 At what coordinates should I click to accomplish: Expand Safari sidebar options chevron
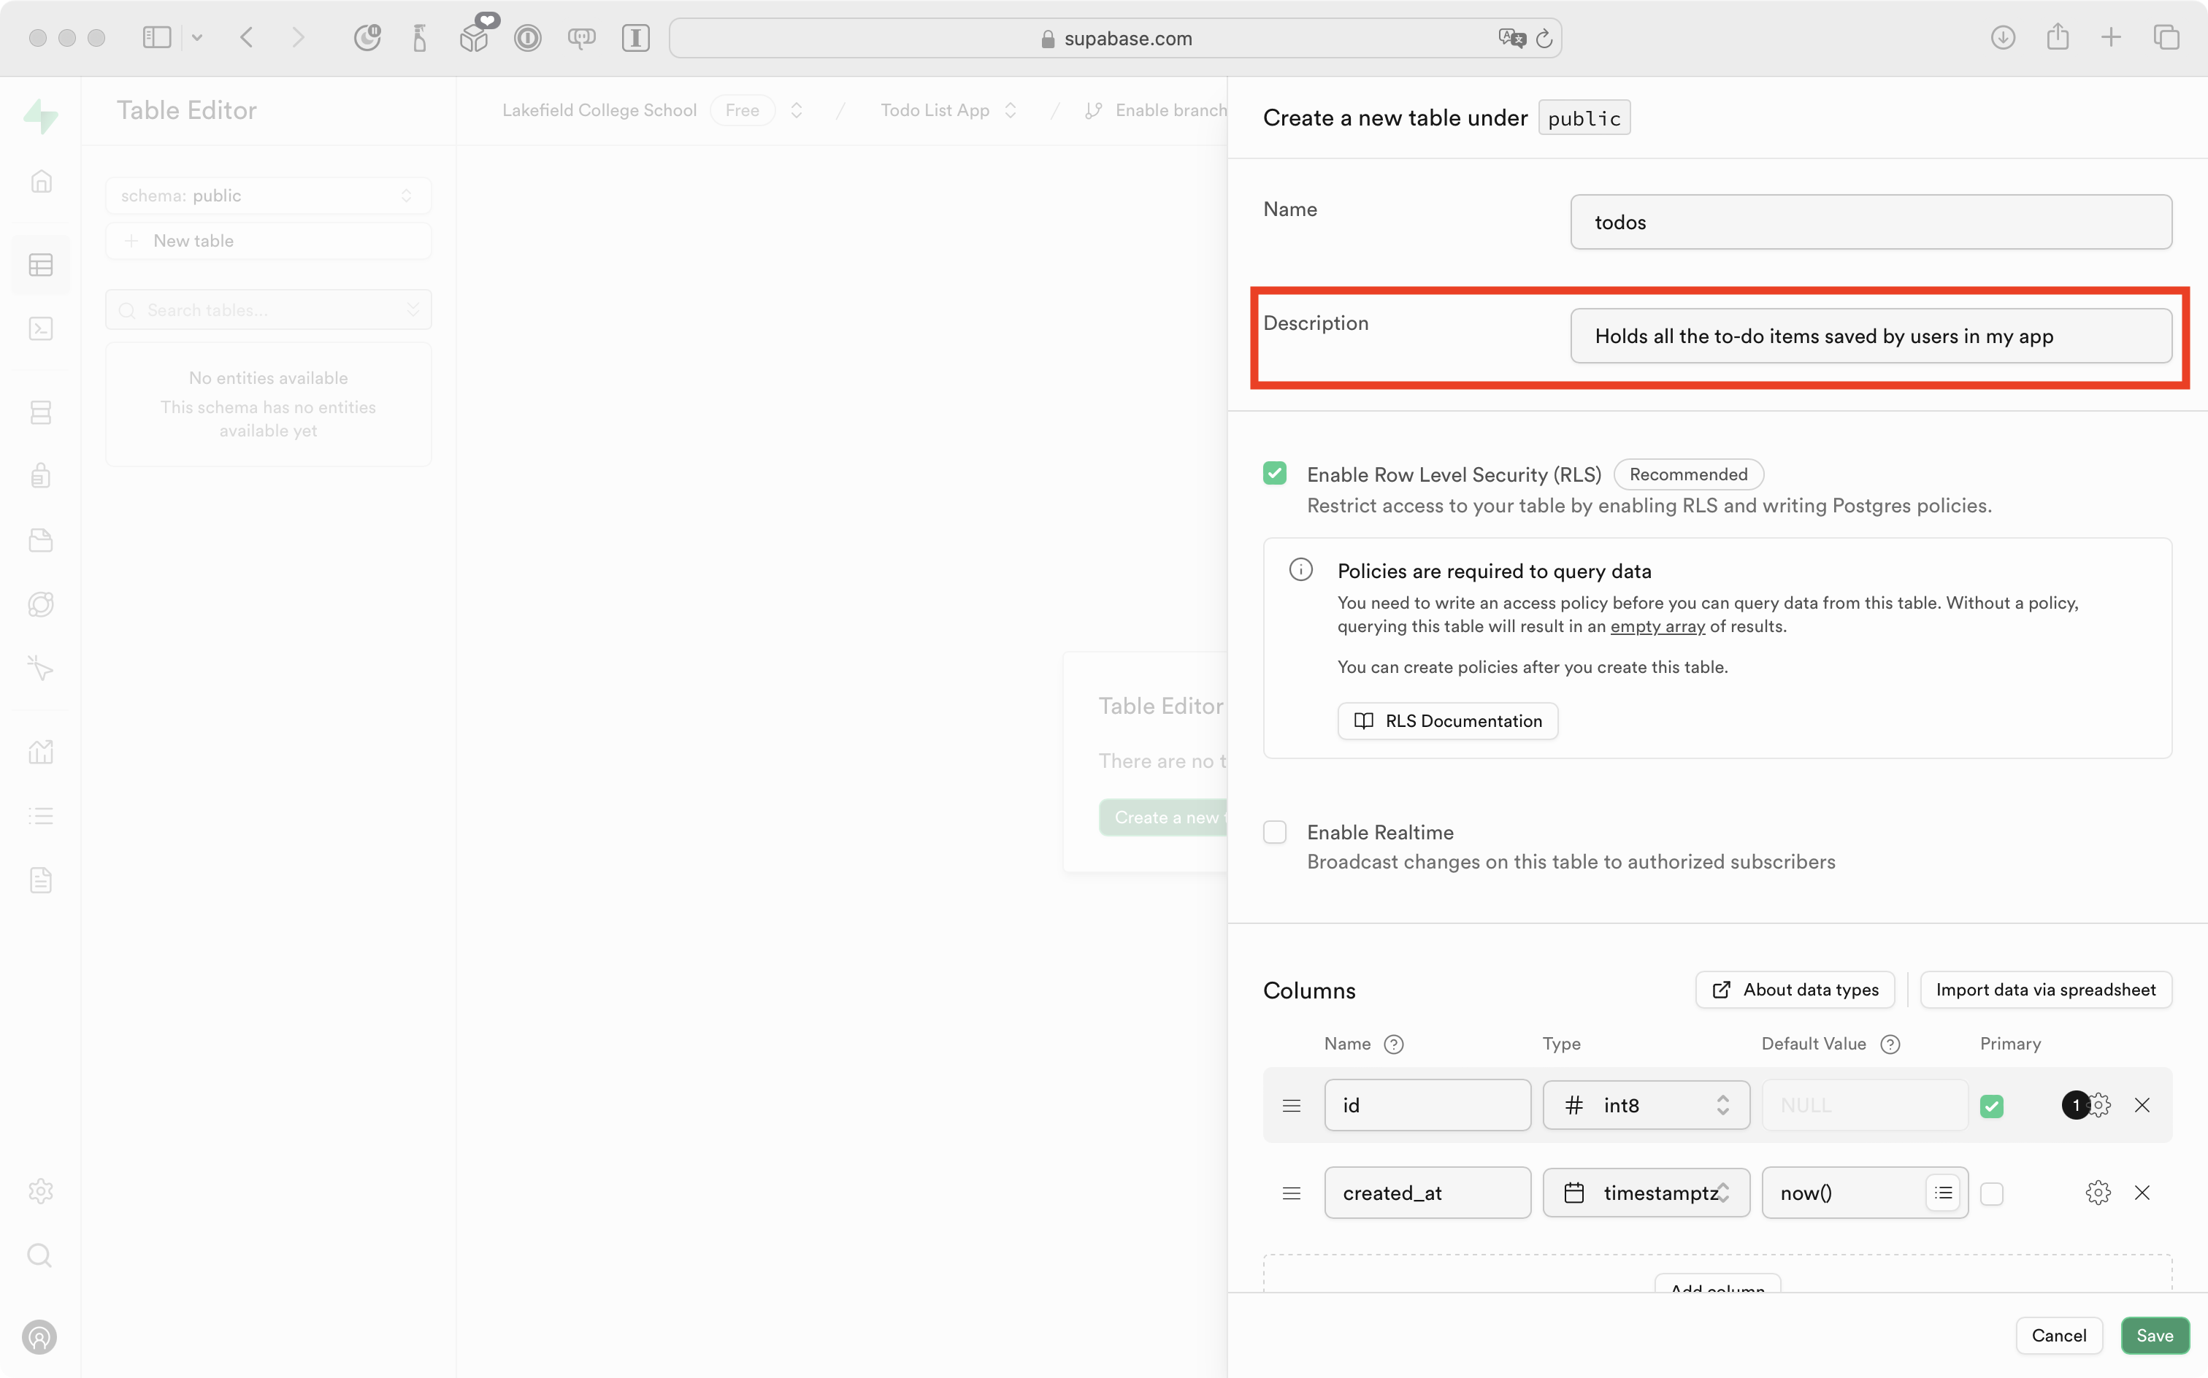click(197, 37)
